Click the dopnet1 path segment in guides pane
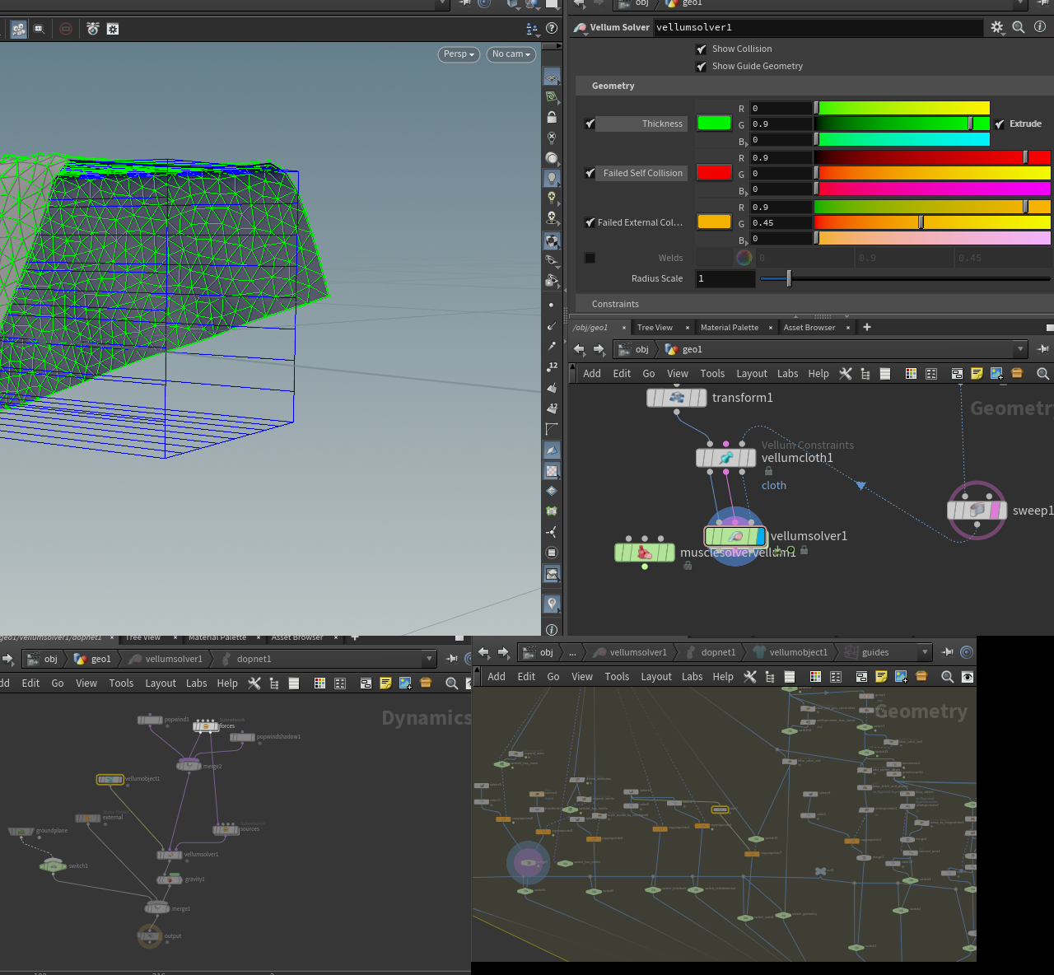 [711, 652]
